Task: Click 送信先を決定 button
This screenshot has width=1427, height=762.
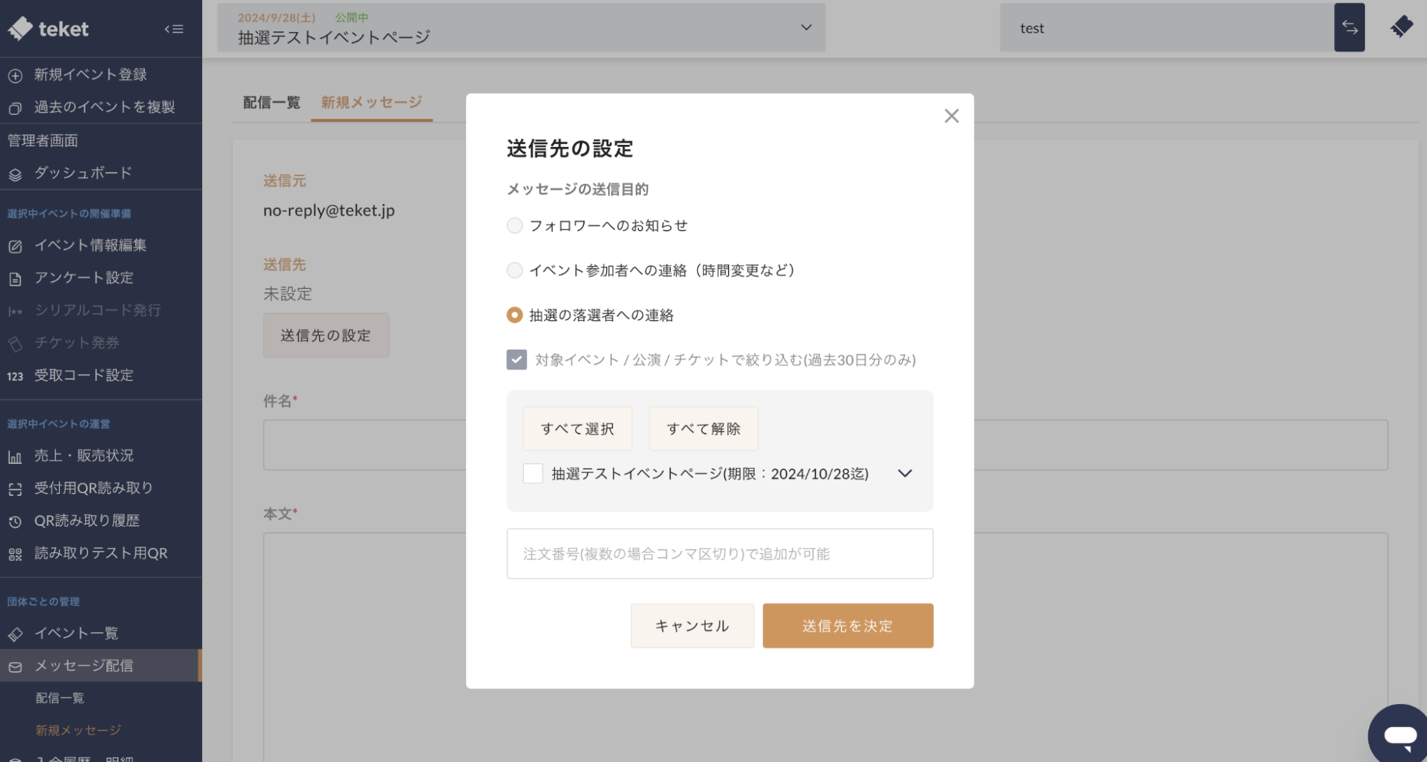Action: point(847,626)
